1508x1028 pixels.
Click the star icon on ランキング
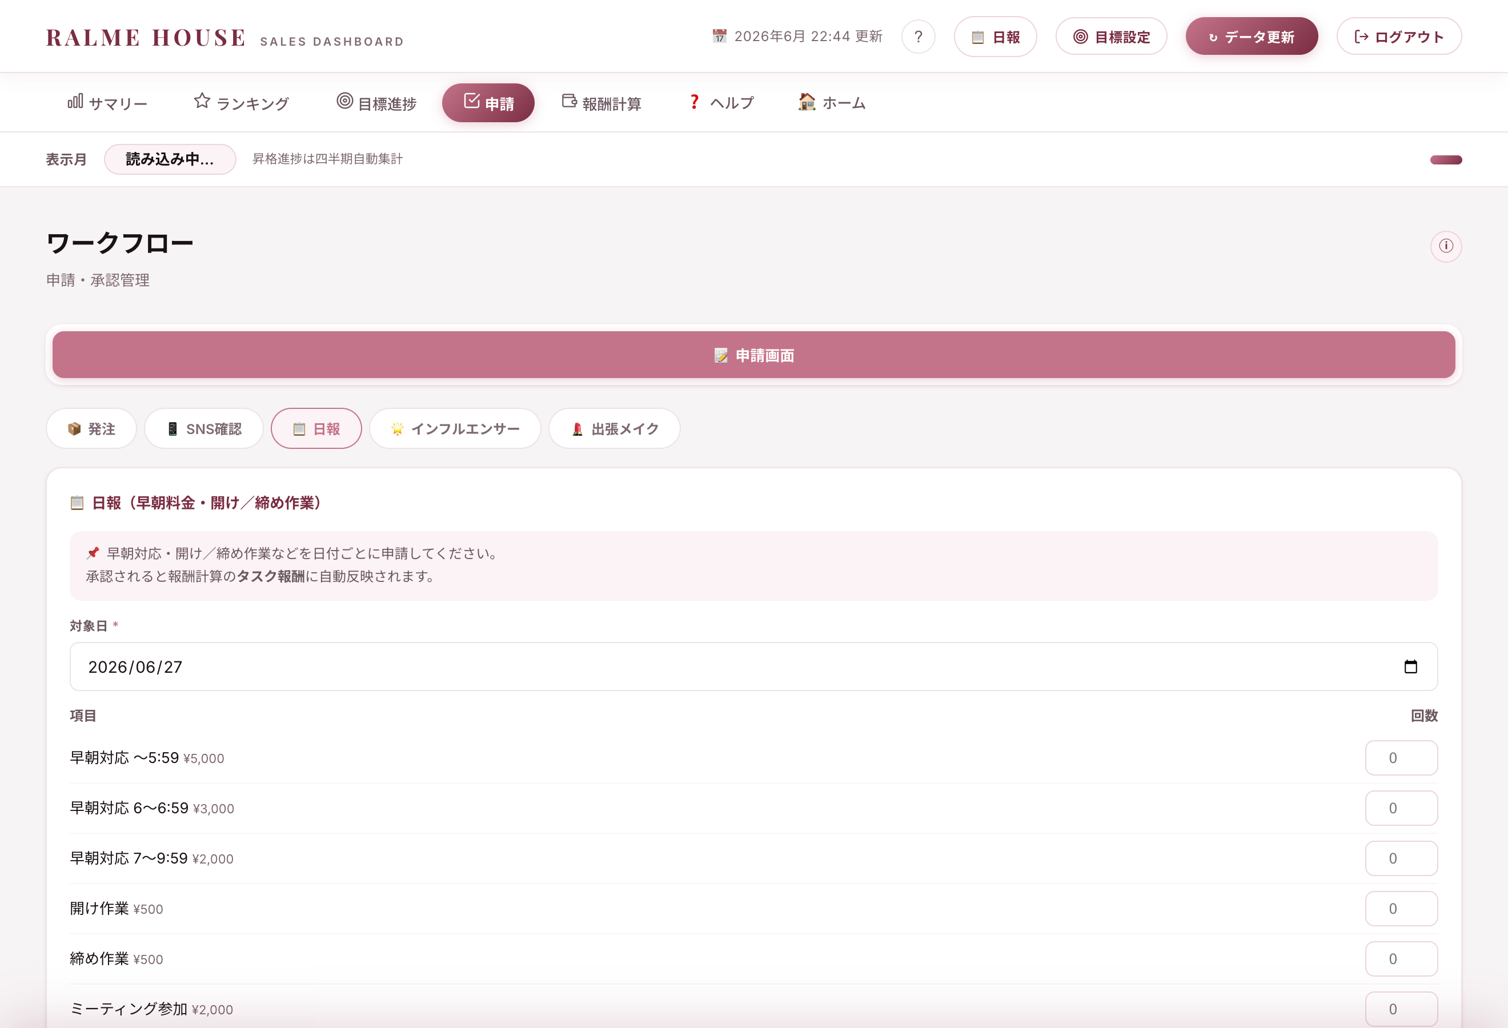point(202,101)
